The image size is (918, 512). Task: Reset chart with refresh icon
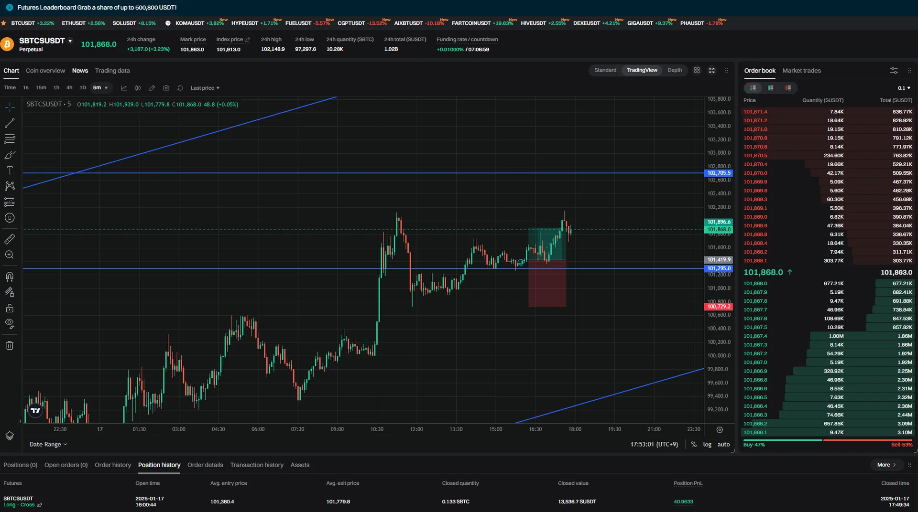180,88
